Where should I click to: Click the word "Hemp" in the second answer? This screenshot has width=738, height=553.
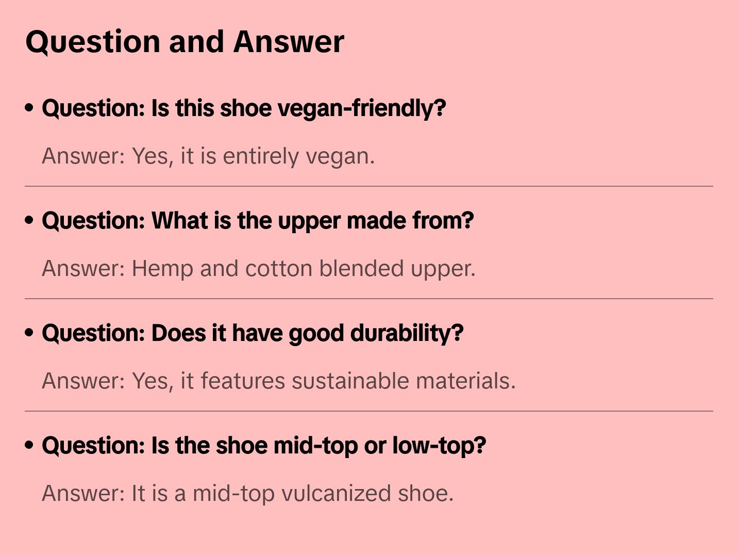click(162, 268)
